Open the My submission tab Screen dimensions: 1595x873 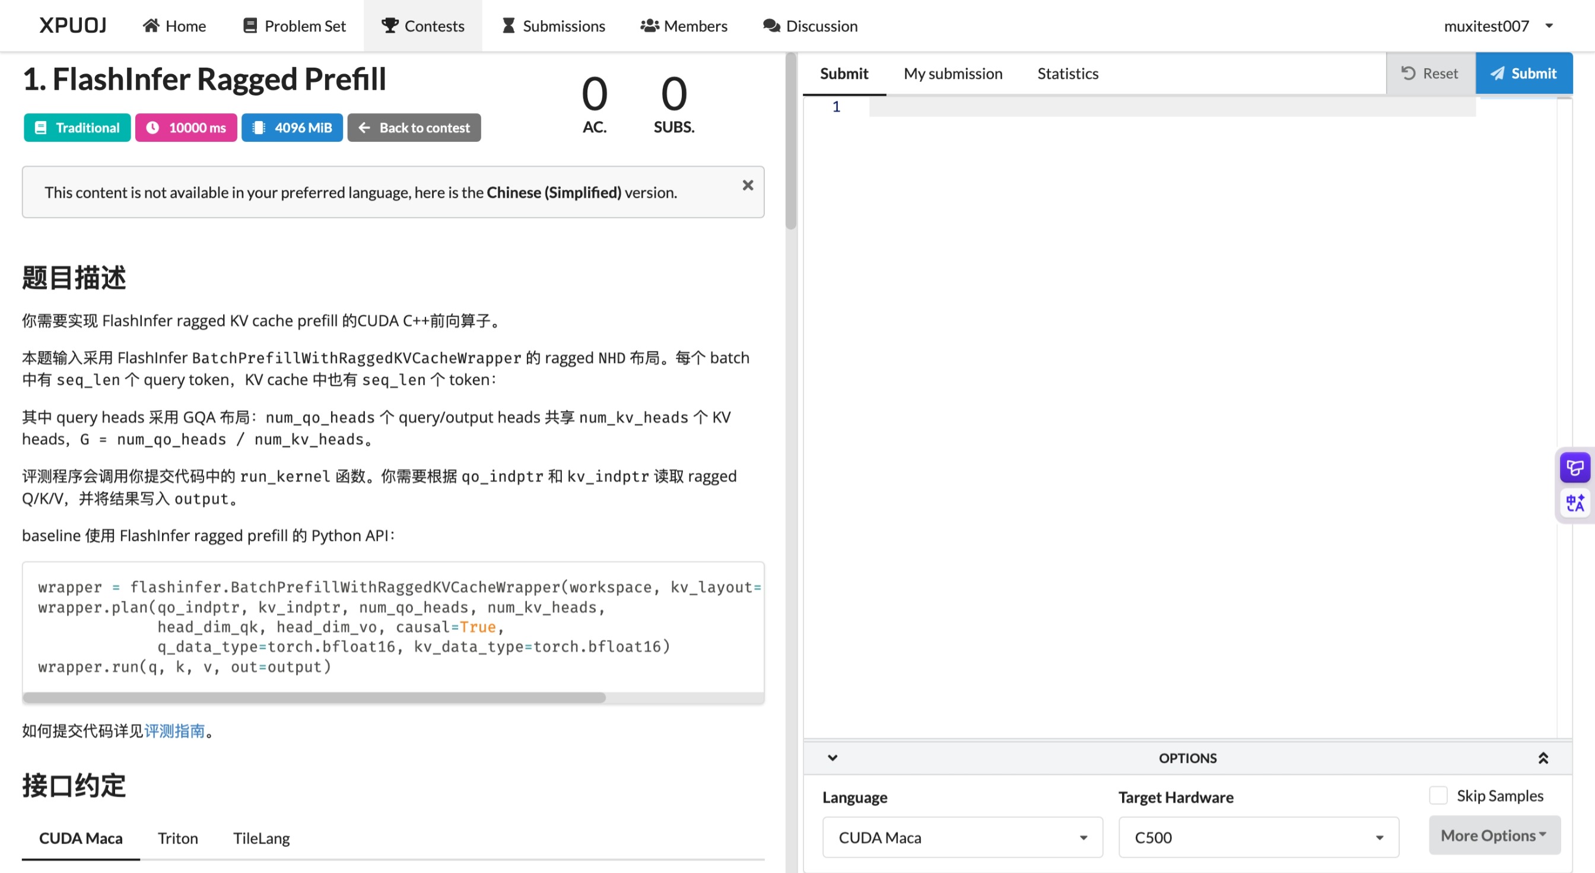point(953,73)
